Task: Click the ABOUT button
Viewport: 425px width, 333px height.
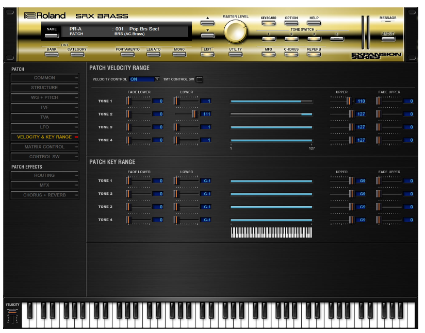Action: 388,39
